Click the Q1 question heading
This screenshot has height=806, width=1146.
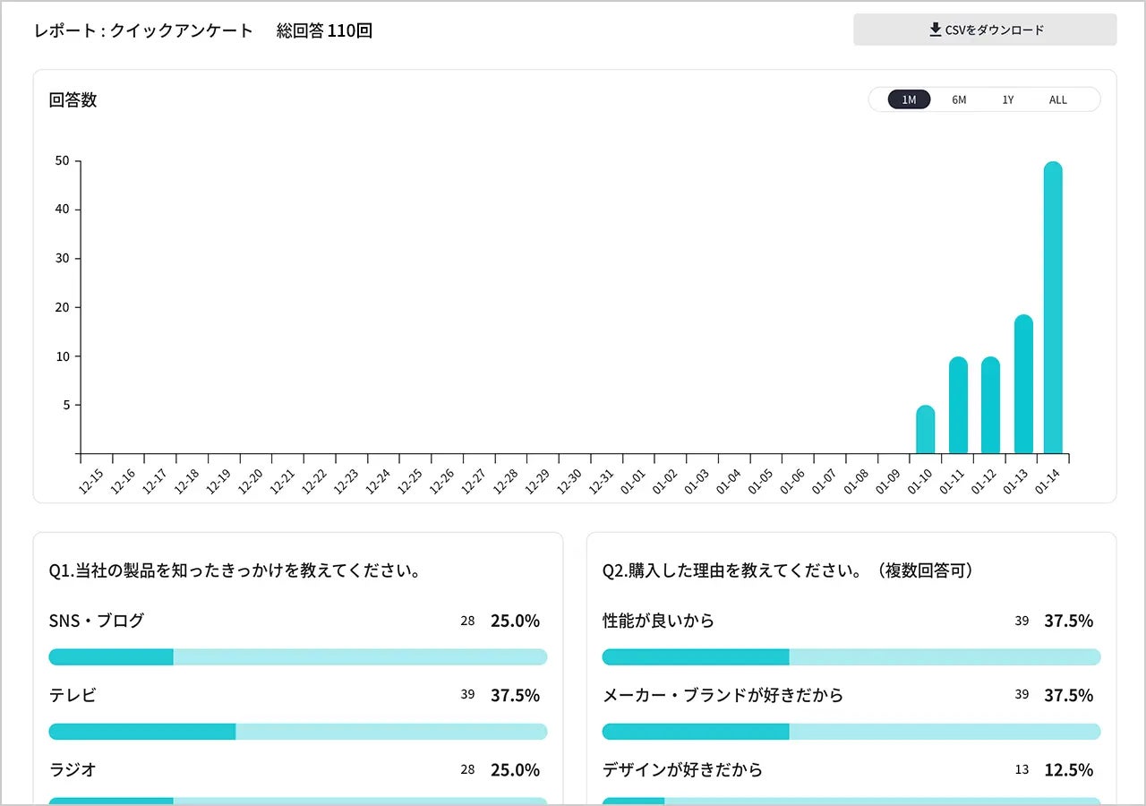click(235, 570)
